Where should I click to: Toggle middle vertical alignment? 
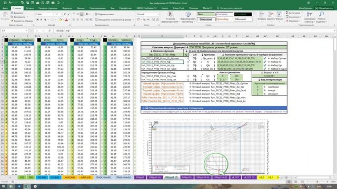coord(77,14)
